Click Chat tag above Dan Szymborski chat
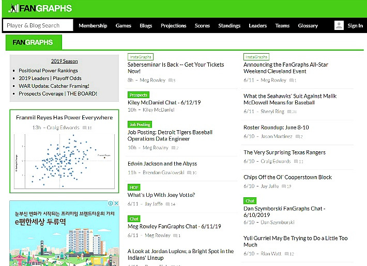Viewport: 367px width, 266px height. click(x=250, y=201)
